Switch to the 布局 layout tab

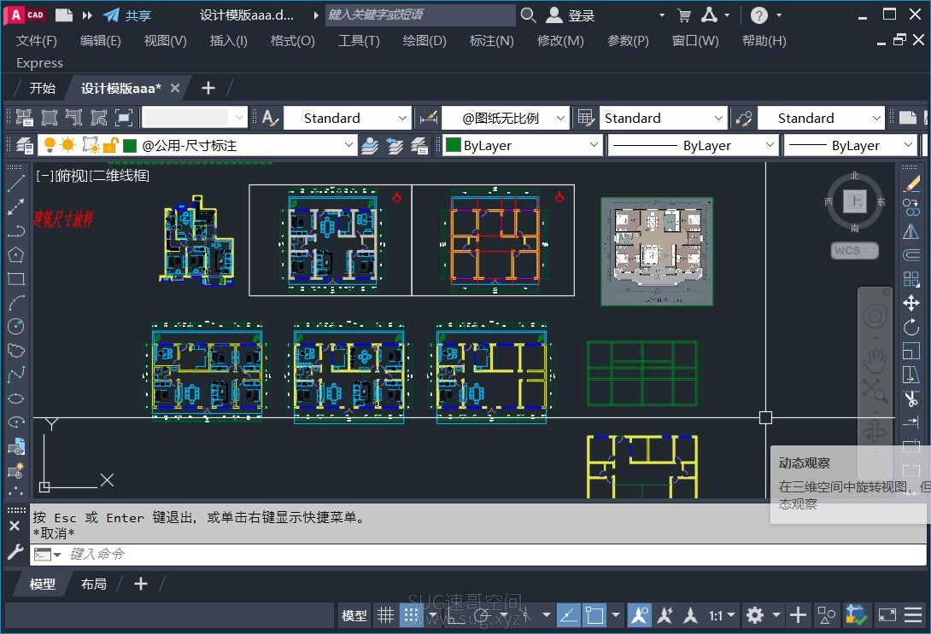[93, 585]
